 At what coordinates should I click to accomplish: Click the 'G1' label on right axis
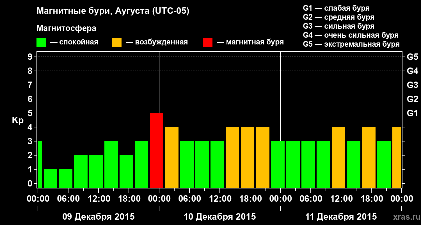[x=413, y=113]
